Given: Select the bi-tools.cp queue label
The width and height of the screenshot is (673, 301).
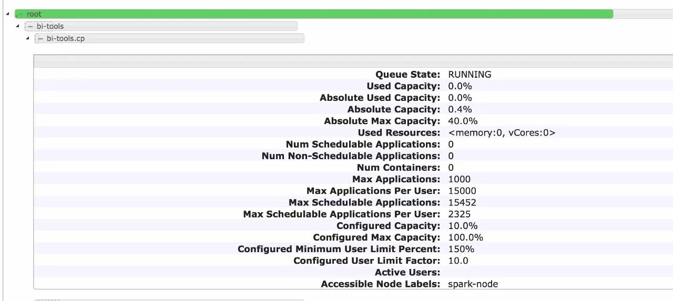Looking at the screenshot, I should (x=65, y=38).
